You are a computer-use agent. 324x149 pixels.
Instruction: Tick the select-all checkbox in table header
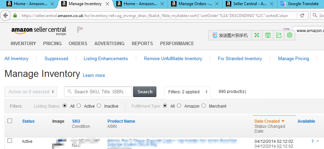[10, 121]
